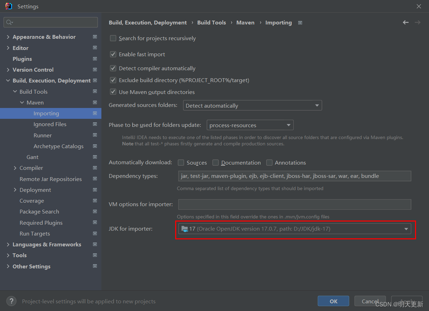This screenshot has width=429, height=311.
Task: Click project-level icon beside Version Control
Action: tap(95, 70)
